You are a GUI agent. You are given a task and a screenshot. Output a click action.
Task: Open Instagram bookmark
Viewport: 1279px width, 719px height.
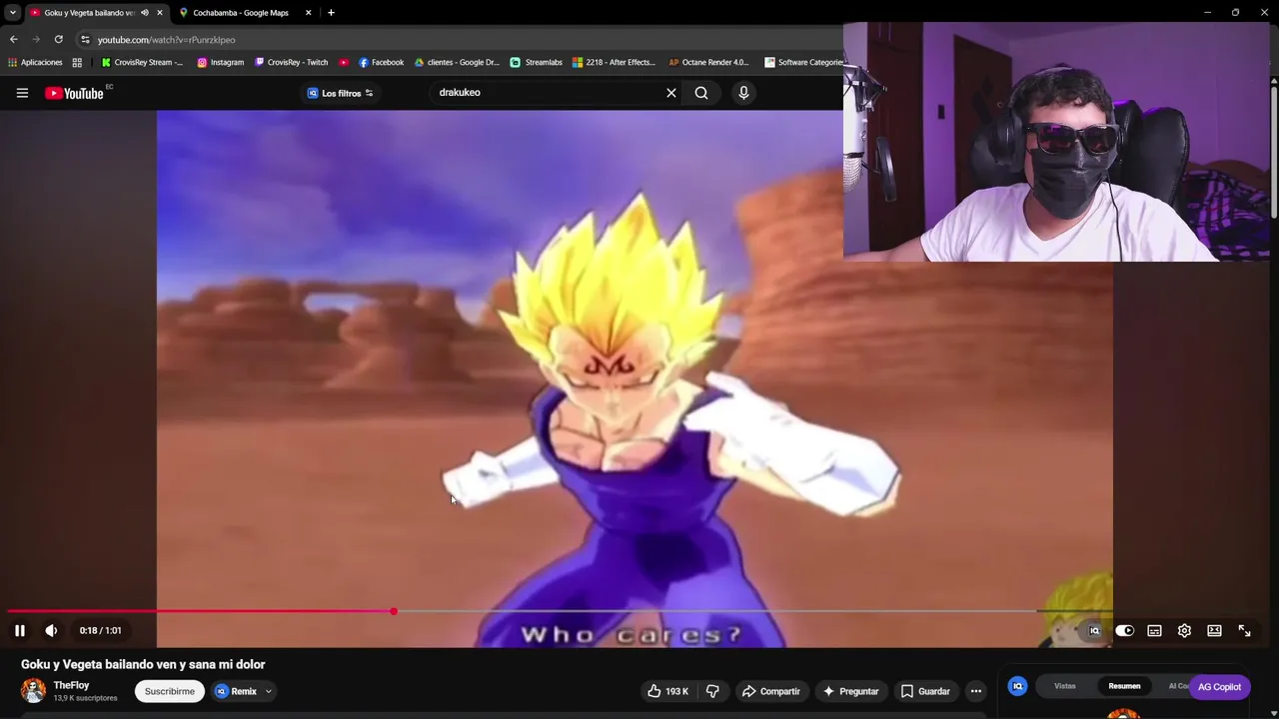[220, 62]
